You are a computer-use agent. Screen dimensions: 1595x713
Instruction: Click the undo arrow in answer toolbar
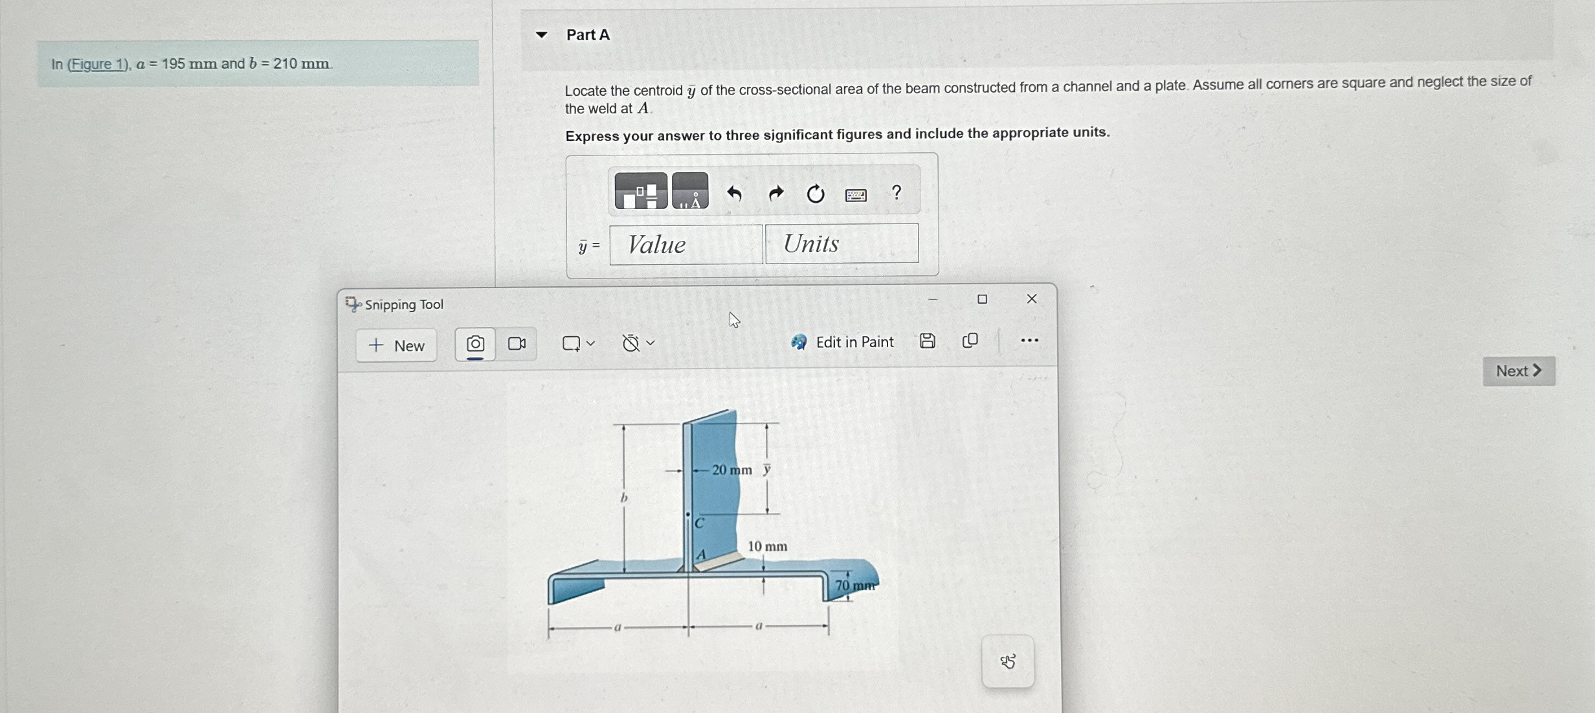(x=734, y=194)
